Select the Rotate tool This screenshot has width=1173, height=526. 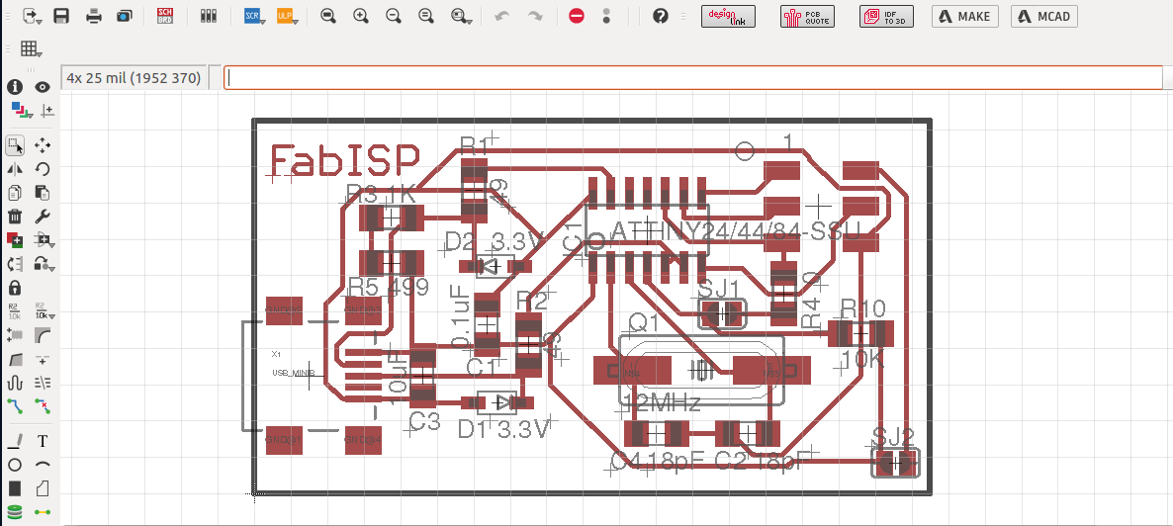pyautogui.click(x=43, y=169)
